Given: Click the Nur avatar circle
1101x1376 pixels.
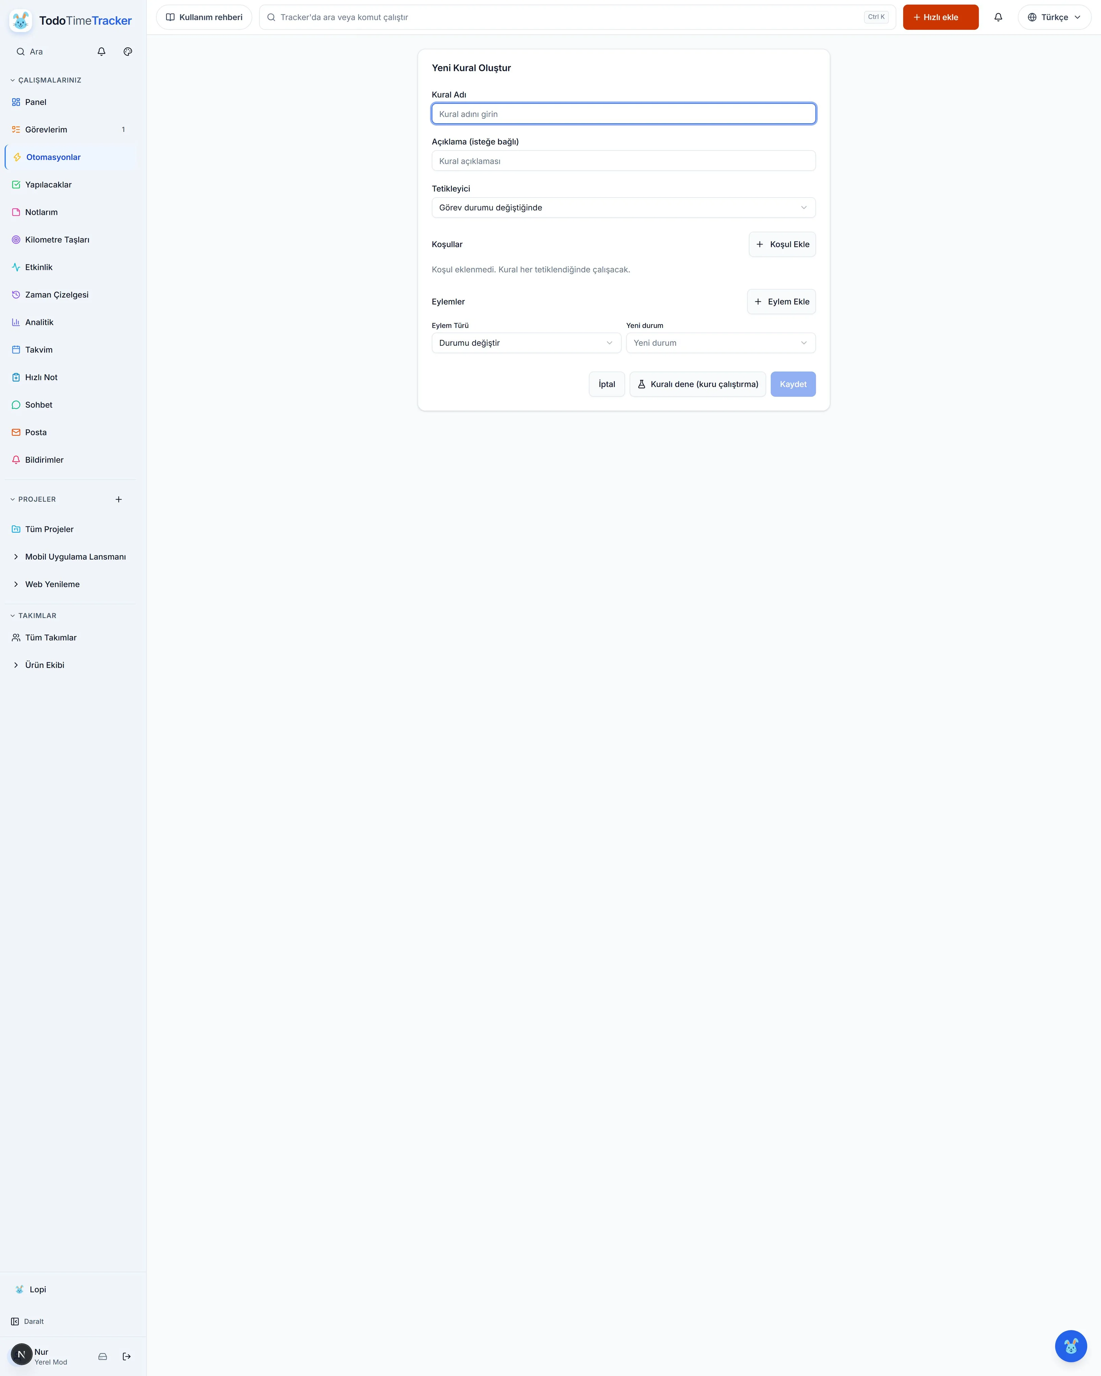Looking at the screenshot, I should click(x=21, y=1354).
